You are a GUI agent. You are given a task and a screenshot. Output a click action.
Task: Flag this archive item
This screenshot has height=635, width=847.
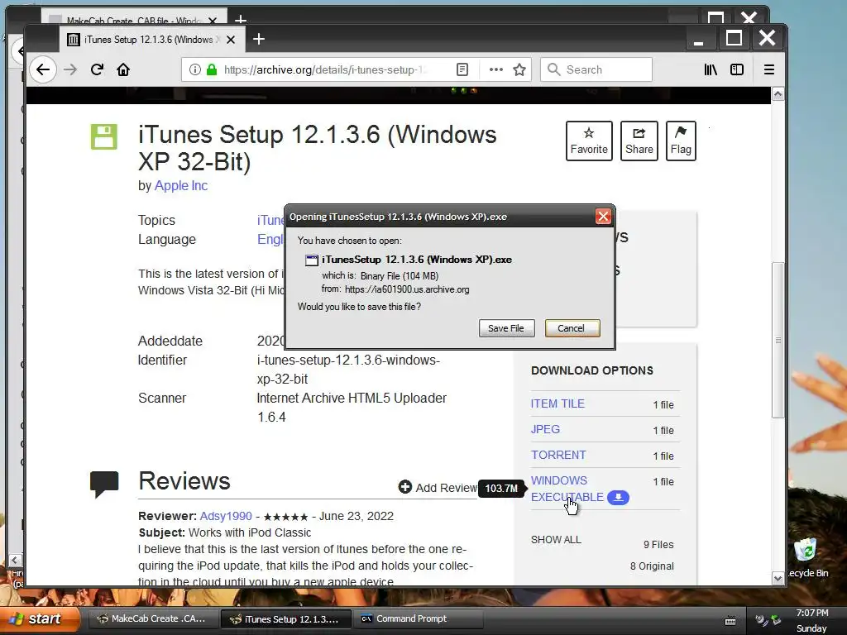point(681,141)
